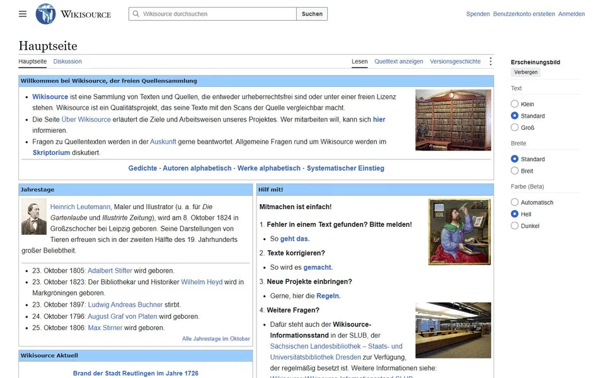
Task: Open the Wilhelm Heyd link
Action: click(x=202, y=282)
